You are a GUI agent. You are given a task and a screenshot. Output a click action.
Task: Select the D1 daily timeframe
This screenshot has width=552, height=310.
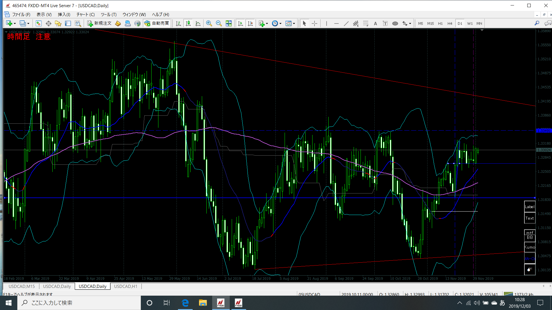tap(460, 24)
